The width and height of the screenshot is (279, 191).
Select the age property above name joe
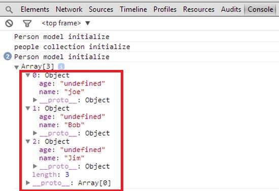click(72, 83)
